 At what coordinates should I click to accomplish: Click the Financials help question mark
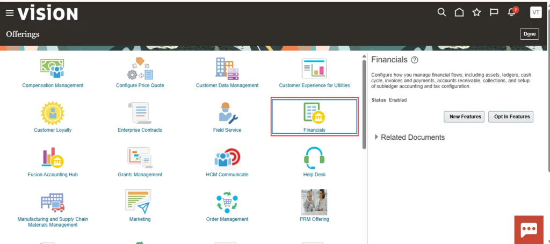click(x=414, y=60)
